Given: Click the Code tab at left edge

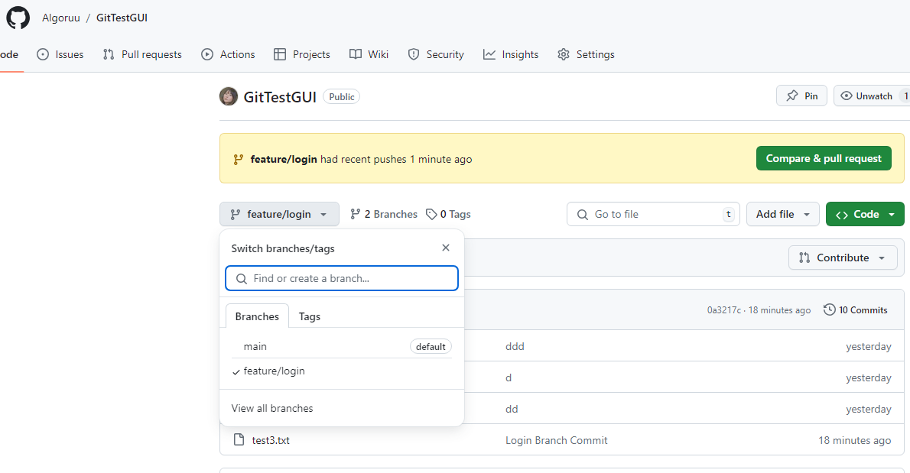Looking at the screenshot, I should [x=8, y=54].
